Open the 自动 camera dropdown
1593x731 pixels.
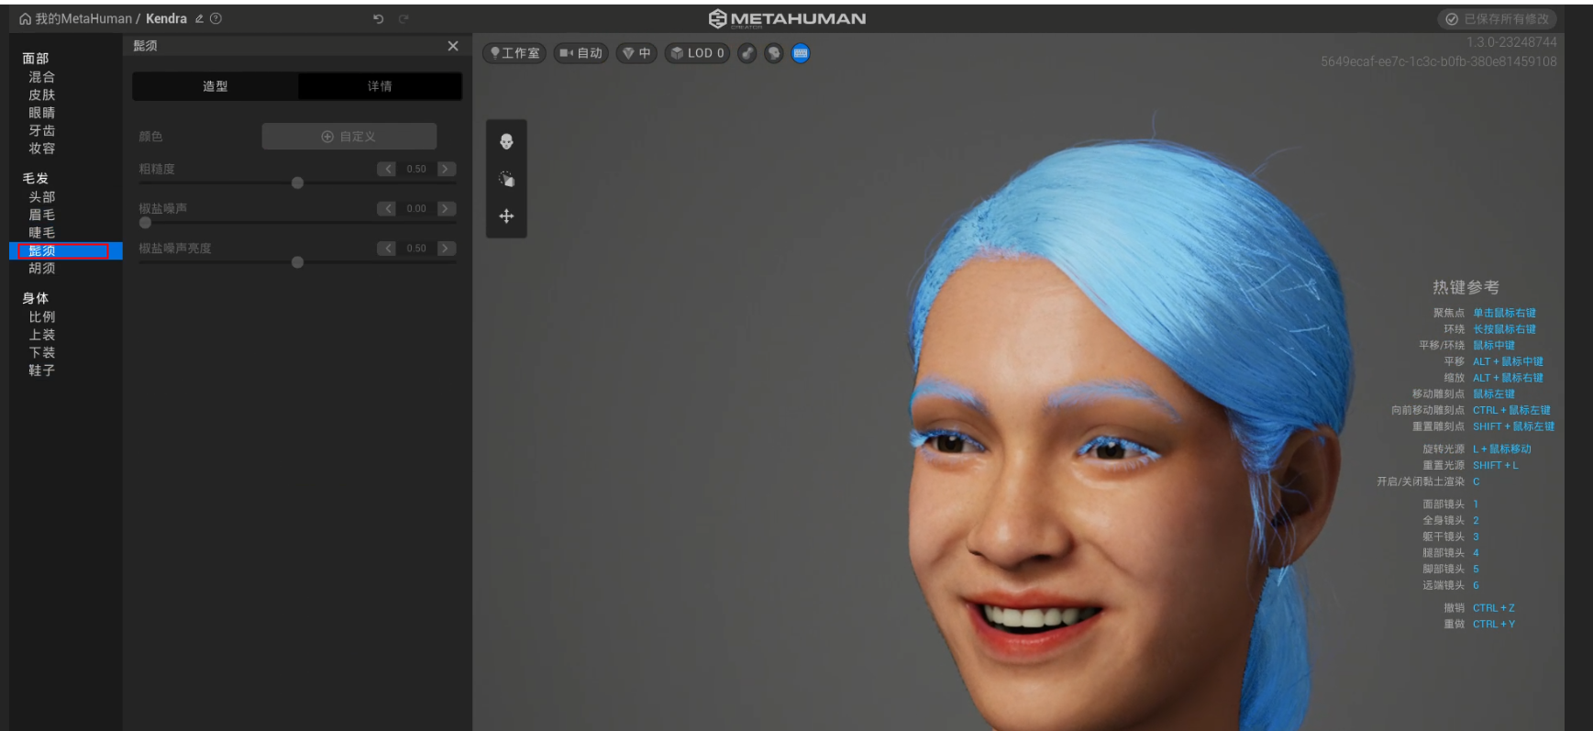(x=581, y=53)
